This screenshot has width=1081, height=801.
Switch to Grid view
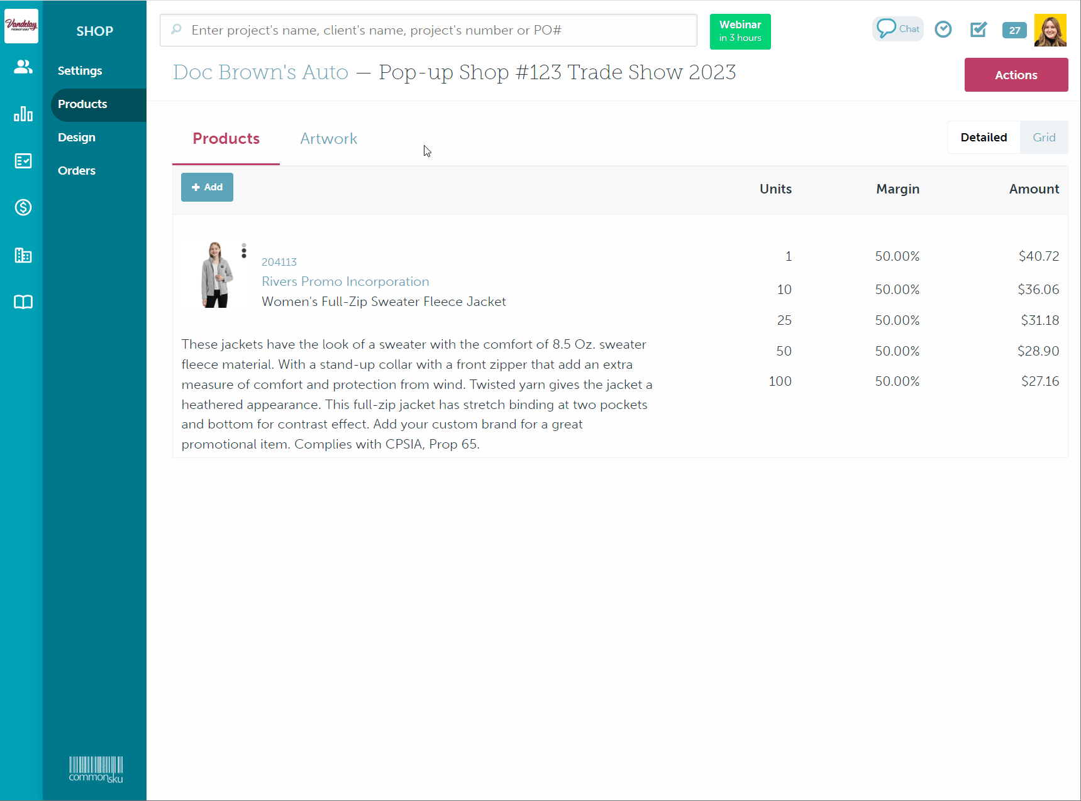click(1043, 138)
